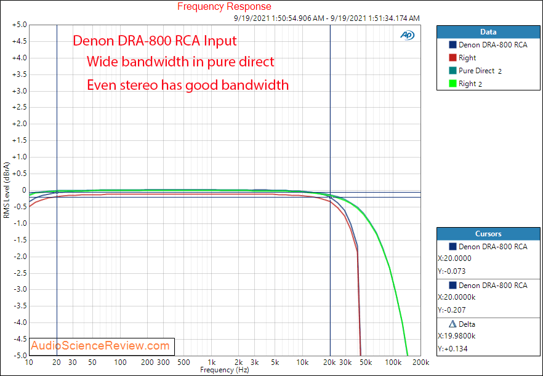Click the "20k" tick on frequency axis
Image resolution: width=543 pixels, height=376 pixels.
pyautogui.click(x=330, y=362)
